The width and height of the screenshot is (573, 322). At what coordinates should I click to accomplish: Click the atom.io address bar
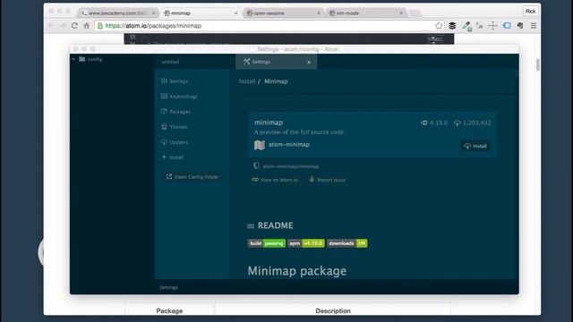click(x=269, y=26)
